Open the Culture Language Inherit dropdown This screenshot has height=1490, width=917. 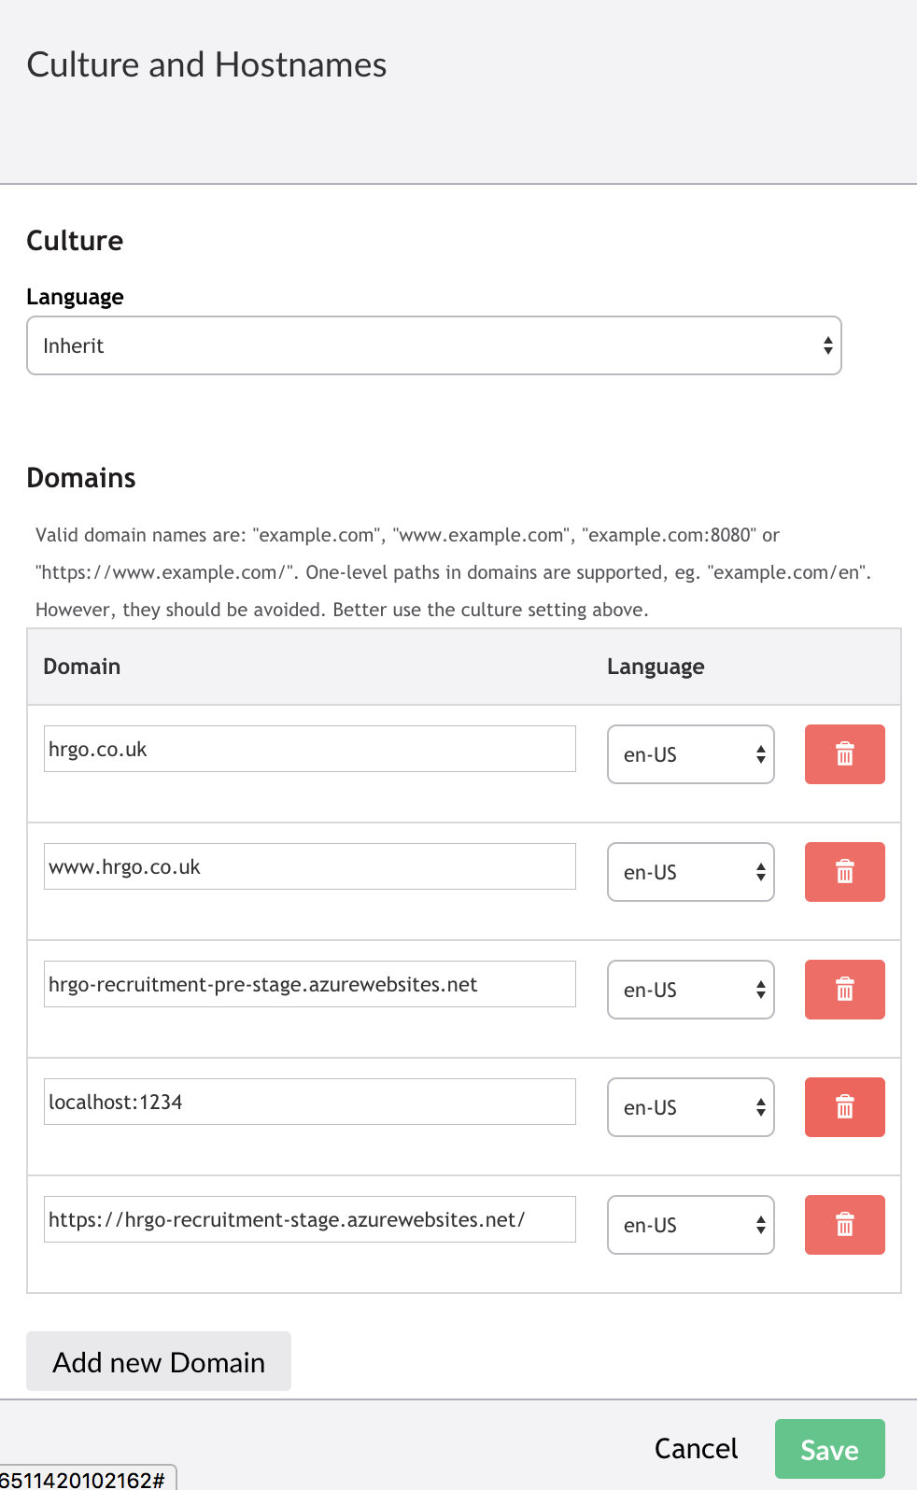coord(434,345)
